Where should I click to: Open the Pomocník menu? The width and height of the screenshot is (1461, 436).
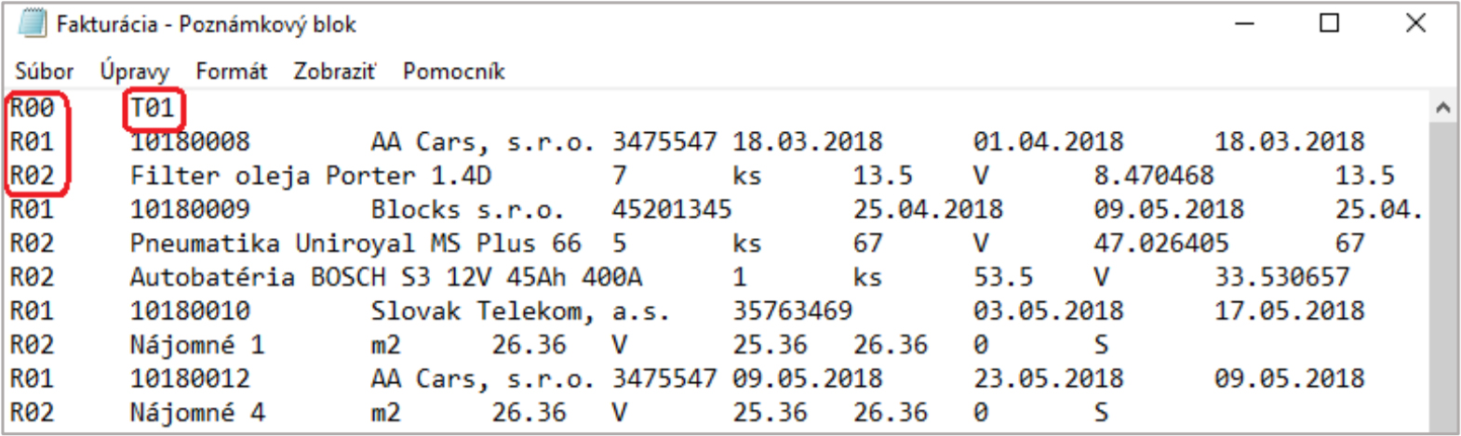(454, 72)
